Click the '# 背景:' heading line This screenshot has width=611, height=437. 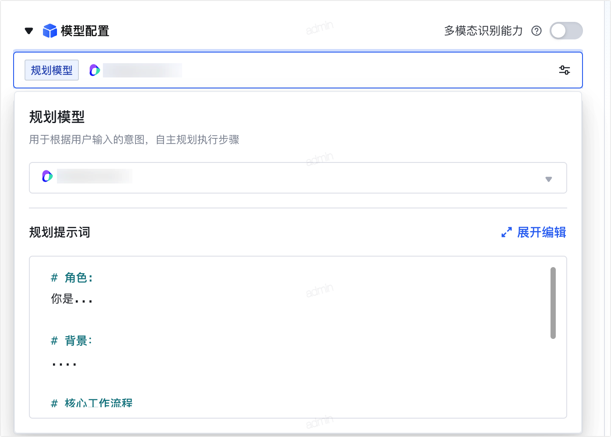[x=71, y=341]
